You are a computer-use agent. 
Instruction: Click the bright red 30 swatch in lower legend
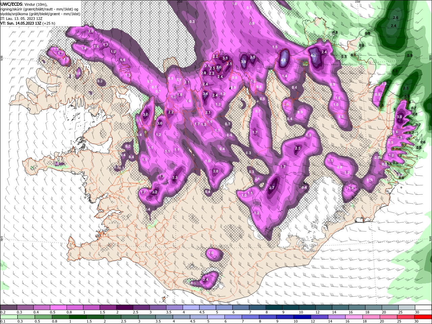tap(423, 317)
